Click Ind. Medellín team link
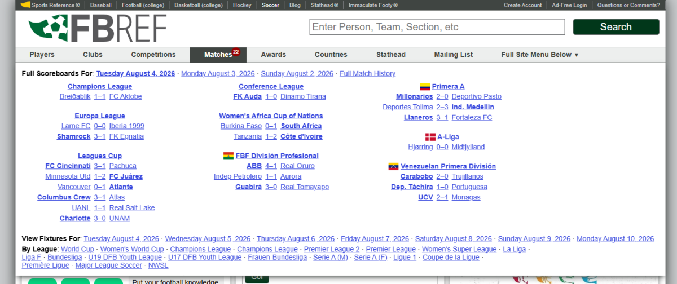The image size is (677, 284). coord(473,107)
